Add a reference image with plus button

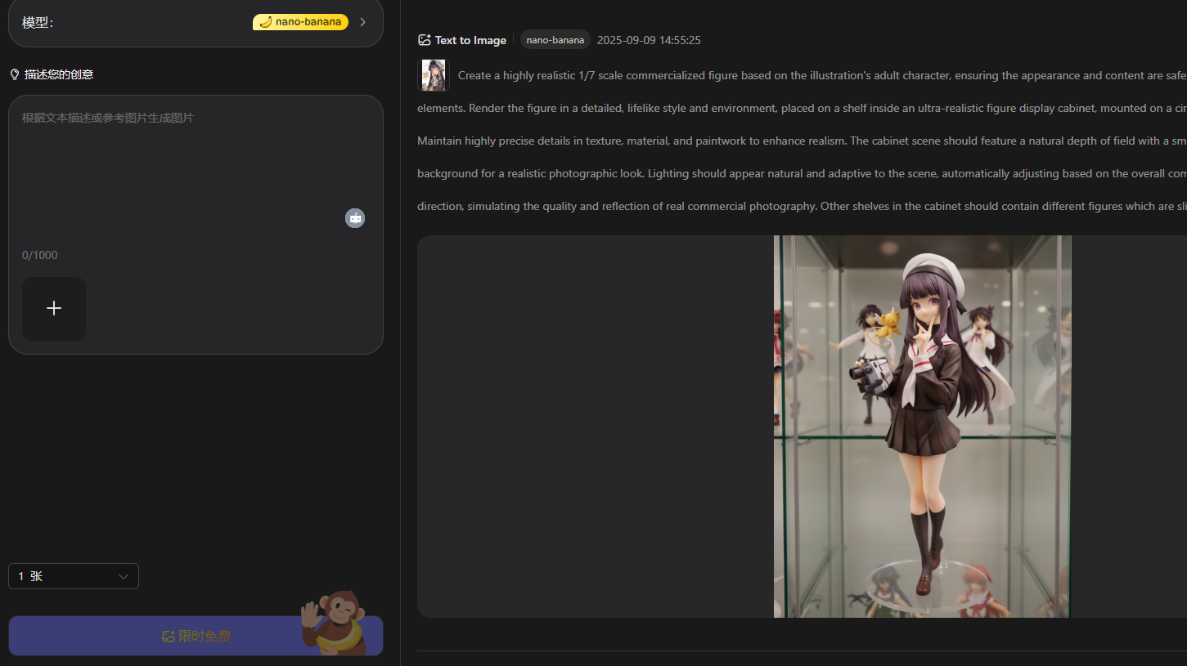click(54, 308)
